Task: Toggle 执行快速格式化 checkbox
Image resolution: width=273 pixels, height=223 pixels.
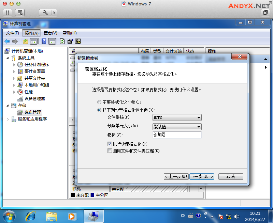Action: [x=110, y=144]
